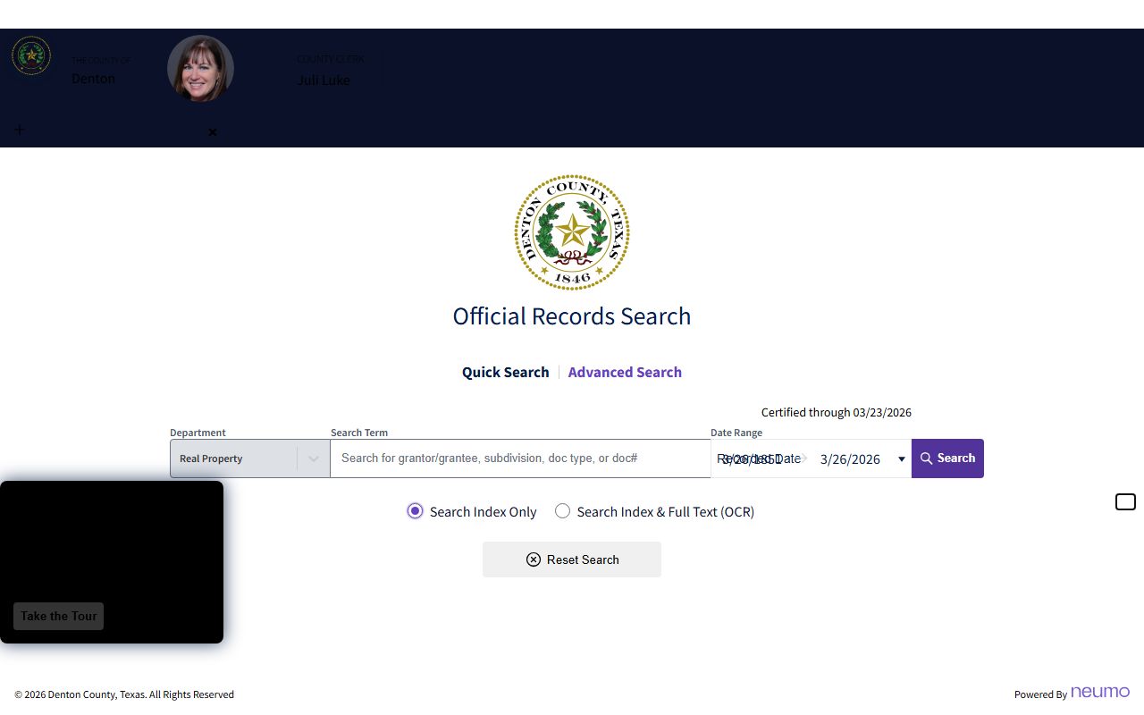
Task: Click the small x icon in header bar
Action: click(213, 132)
